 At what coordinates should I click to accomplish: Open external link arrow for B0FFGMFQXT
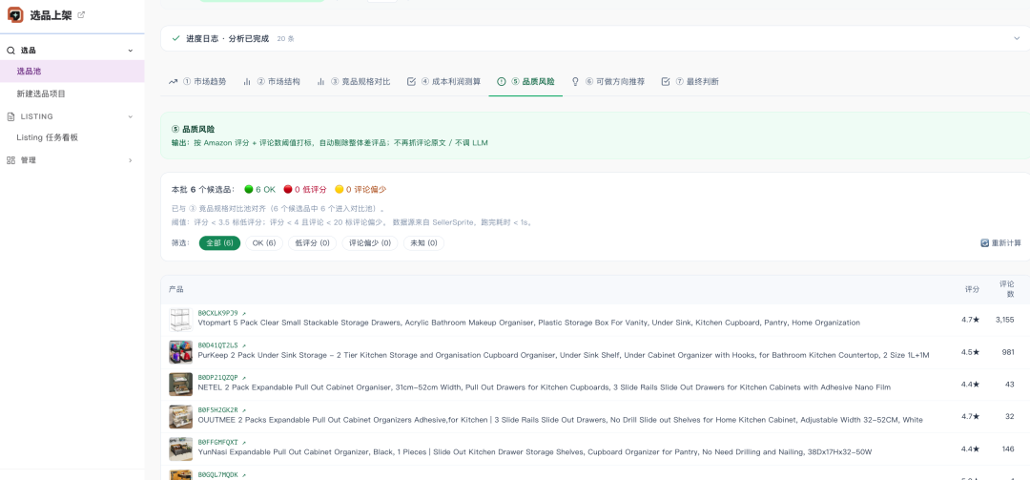click(244, 442)
